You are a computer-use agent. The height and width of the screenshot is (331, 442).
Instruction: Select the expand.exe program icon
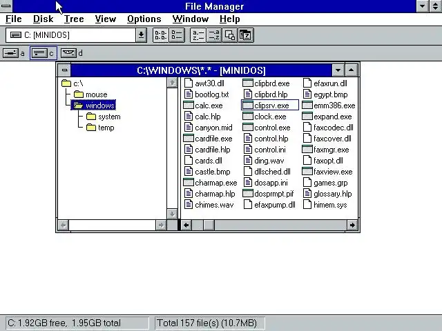point(307,117)
